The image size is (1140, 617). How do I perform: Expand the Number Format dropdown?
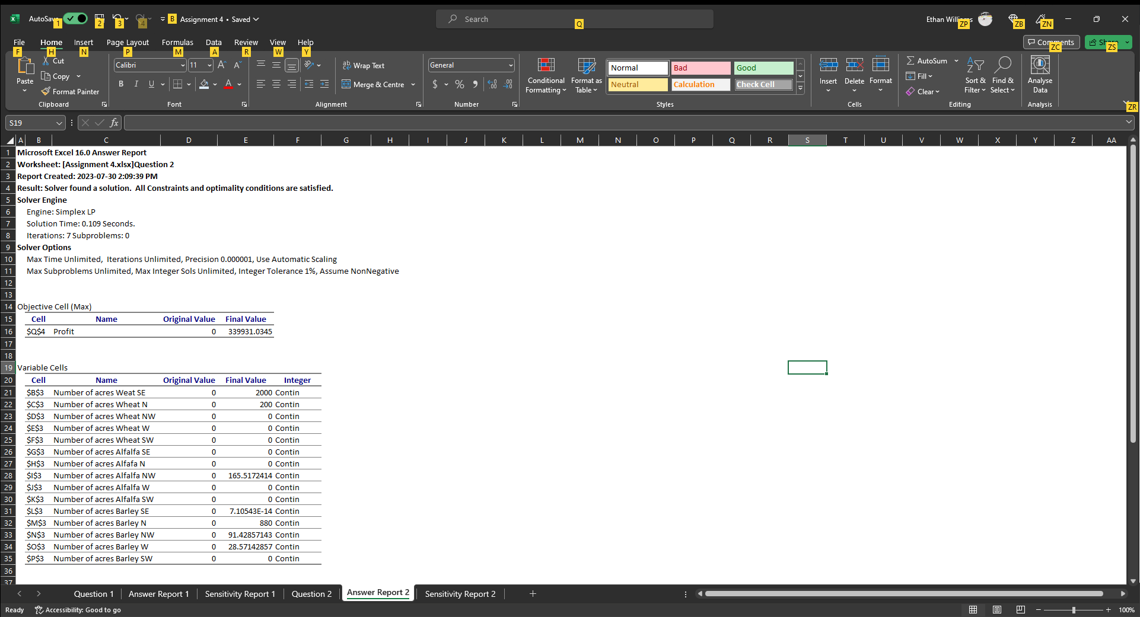[510, 65]
